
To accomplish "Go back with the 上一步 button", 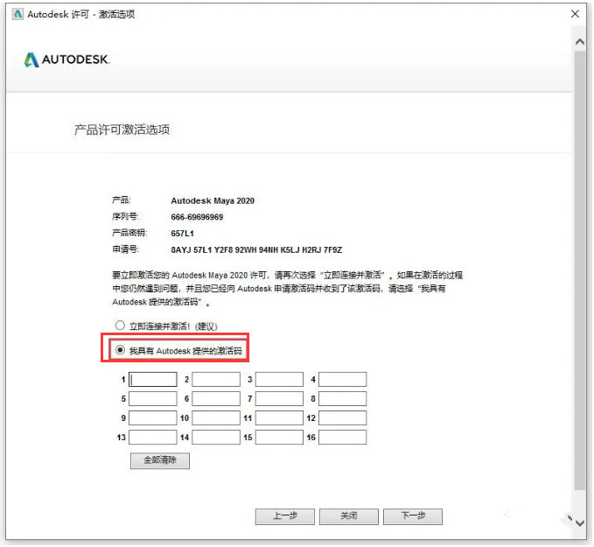I will tap(285, 516).
